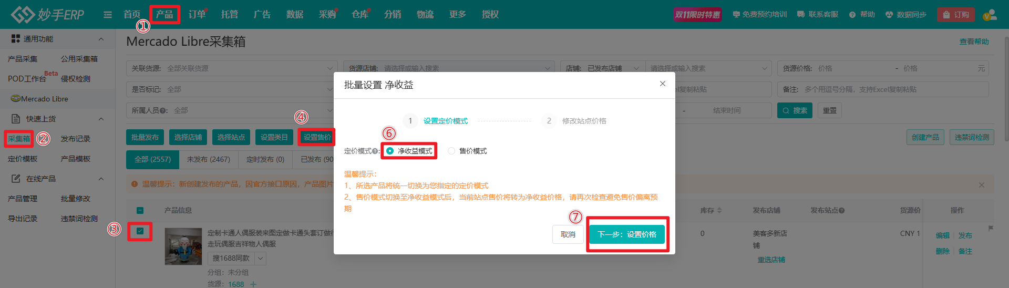Open POD工作台 in sidebar
The width and height of the screenshot is (1009, 288).
pyautogui.click(x=27, y=79)
